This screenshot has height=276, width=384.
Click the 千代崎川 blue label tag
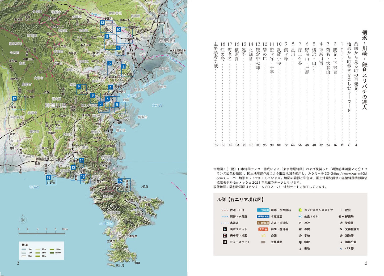pyautogui.click(x=263, y=210)
